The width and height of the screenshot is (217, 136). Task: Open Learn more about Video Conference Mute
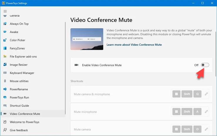click(x=134, y=45)
